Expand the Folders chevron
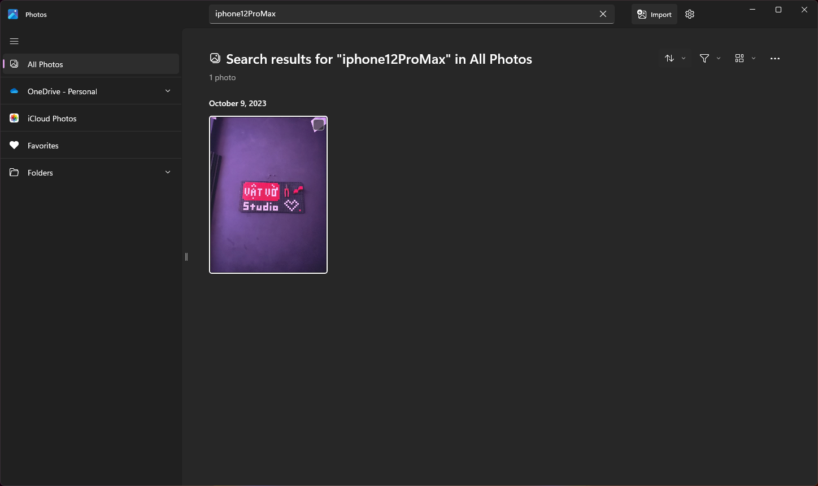 click(x=168, y=172)
